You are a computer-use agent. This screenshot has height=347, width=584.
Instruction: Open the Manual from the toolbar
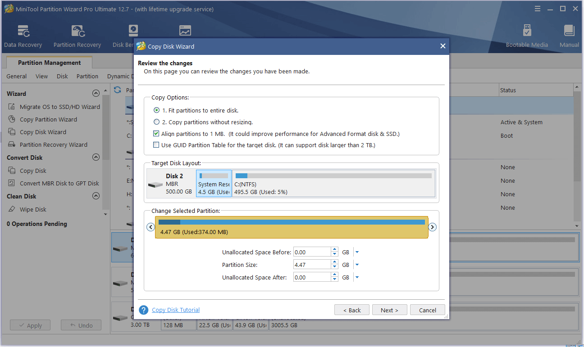tap(569, 35)
